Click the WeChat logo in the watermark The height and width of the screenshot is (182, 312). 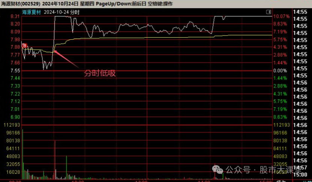[x=218, y=170]
